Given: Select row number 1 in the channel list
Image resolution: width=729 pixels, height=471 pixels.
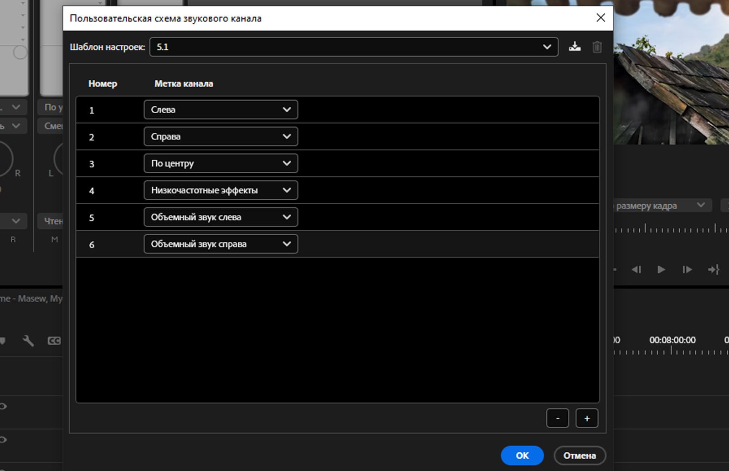Looking at the screenshot, I should [338, 110].
